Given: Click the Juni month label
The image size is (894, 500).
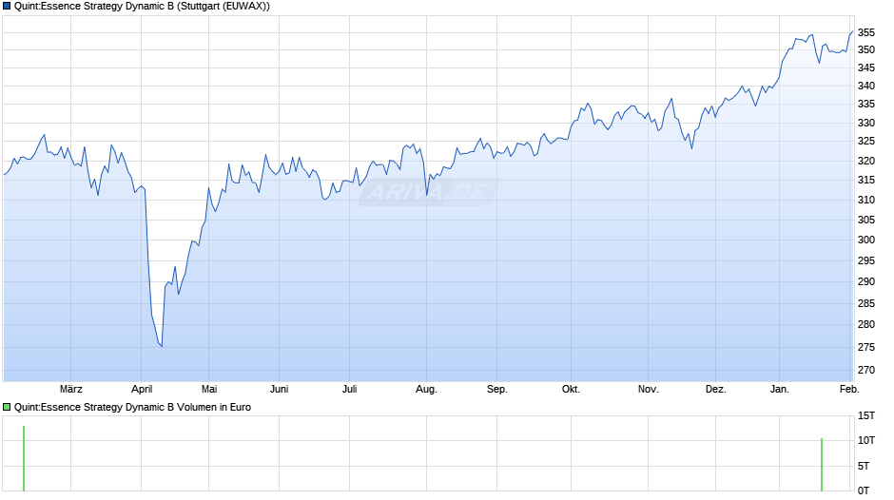Looking at the screenshot, I should [x=280, y=389].
